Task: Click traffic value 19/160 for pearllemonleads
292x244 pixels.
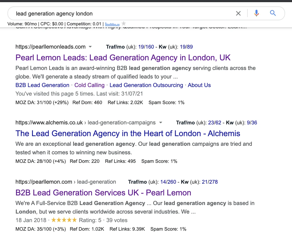Action: (x=146, y=47)
